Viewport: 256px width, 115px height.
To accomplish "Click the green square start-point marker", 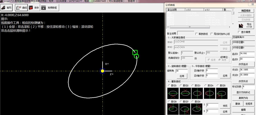I will tap(135, 53).
